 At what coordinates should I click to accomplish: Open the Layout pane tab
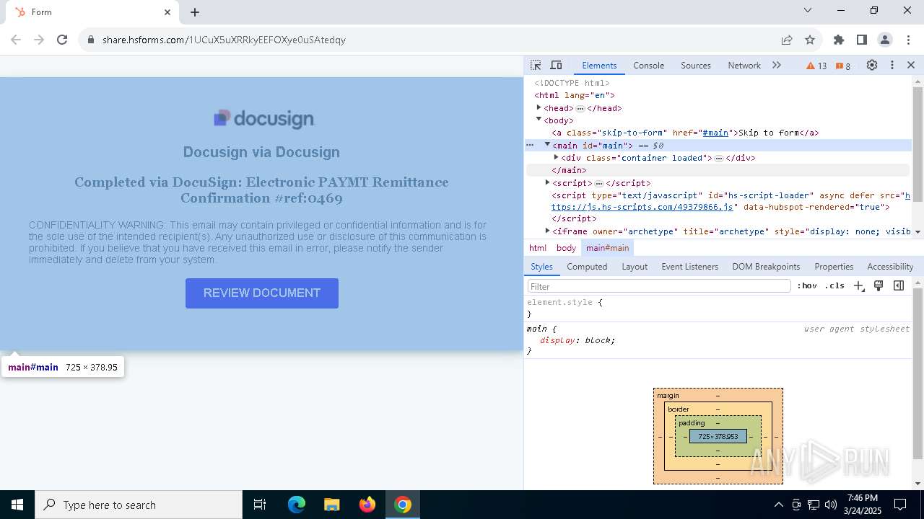635,266
